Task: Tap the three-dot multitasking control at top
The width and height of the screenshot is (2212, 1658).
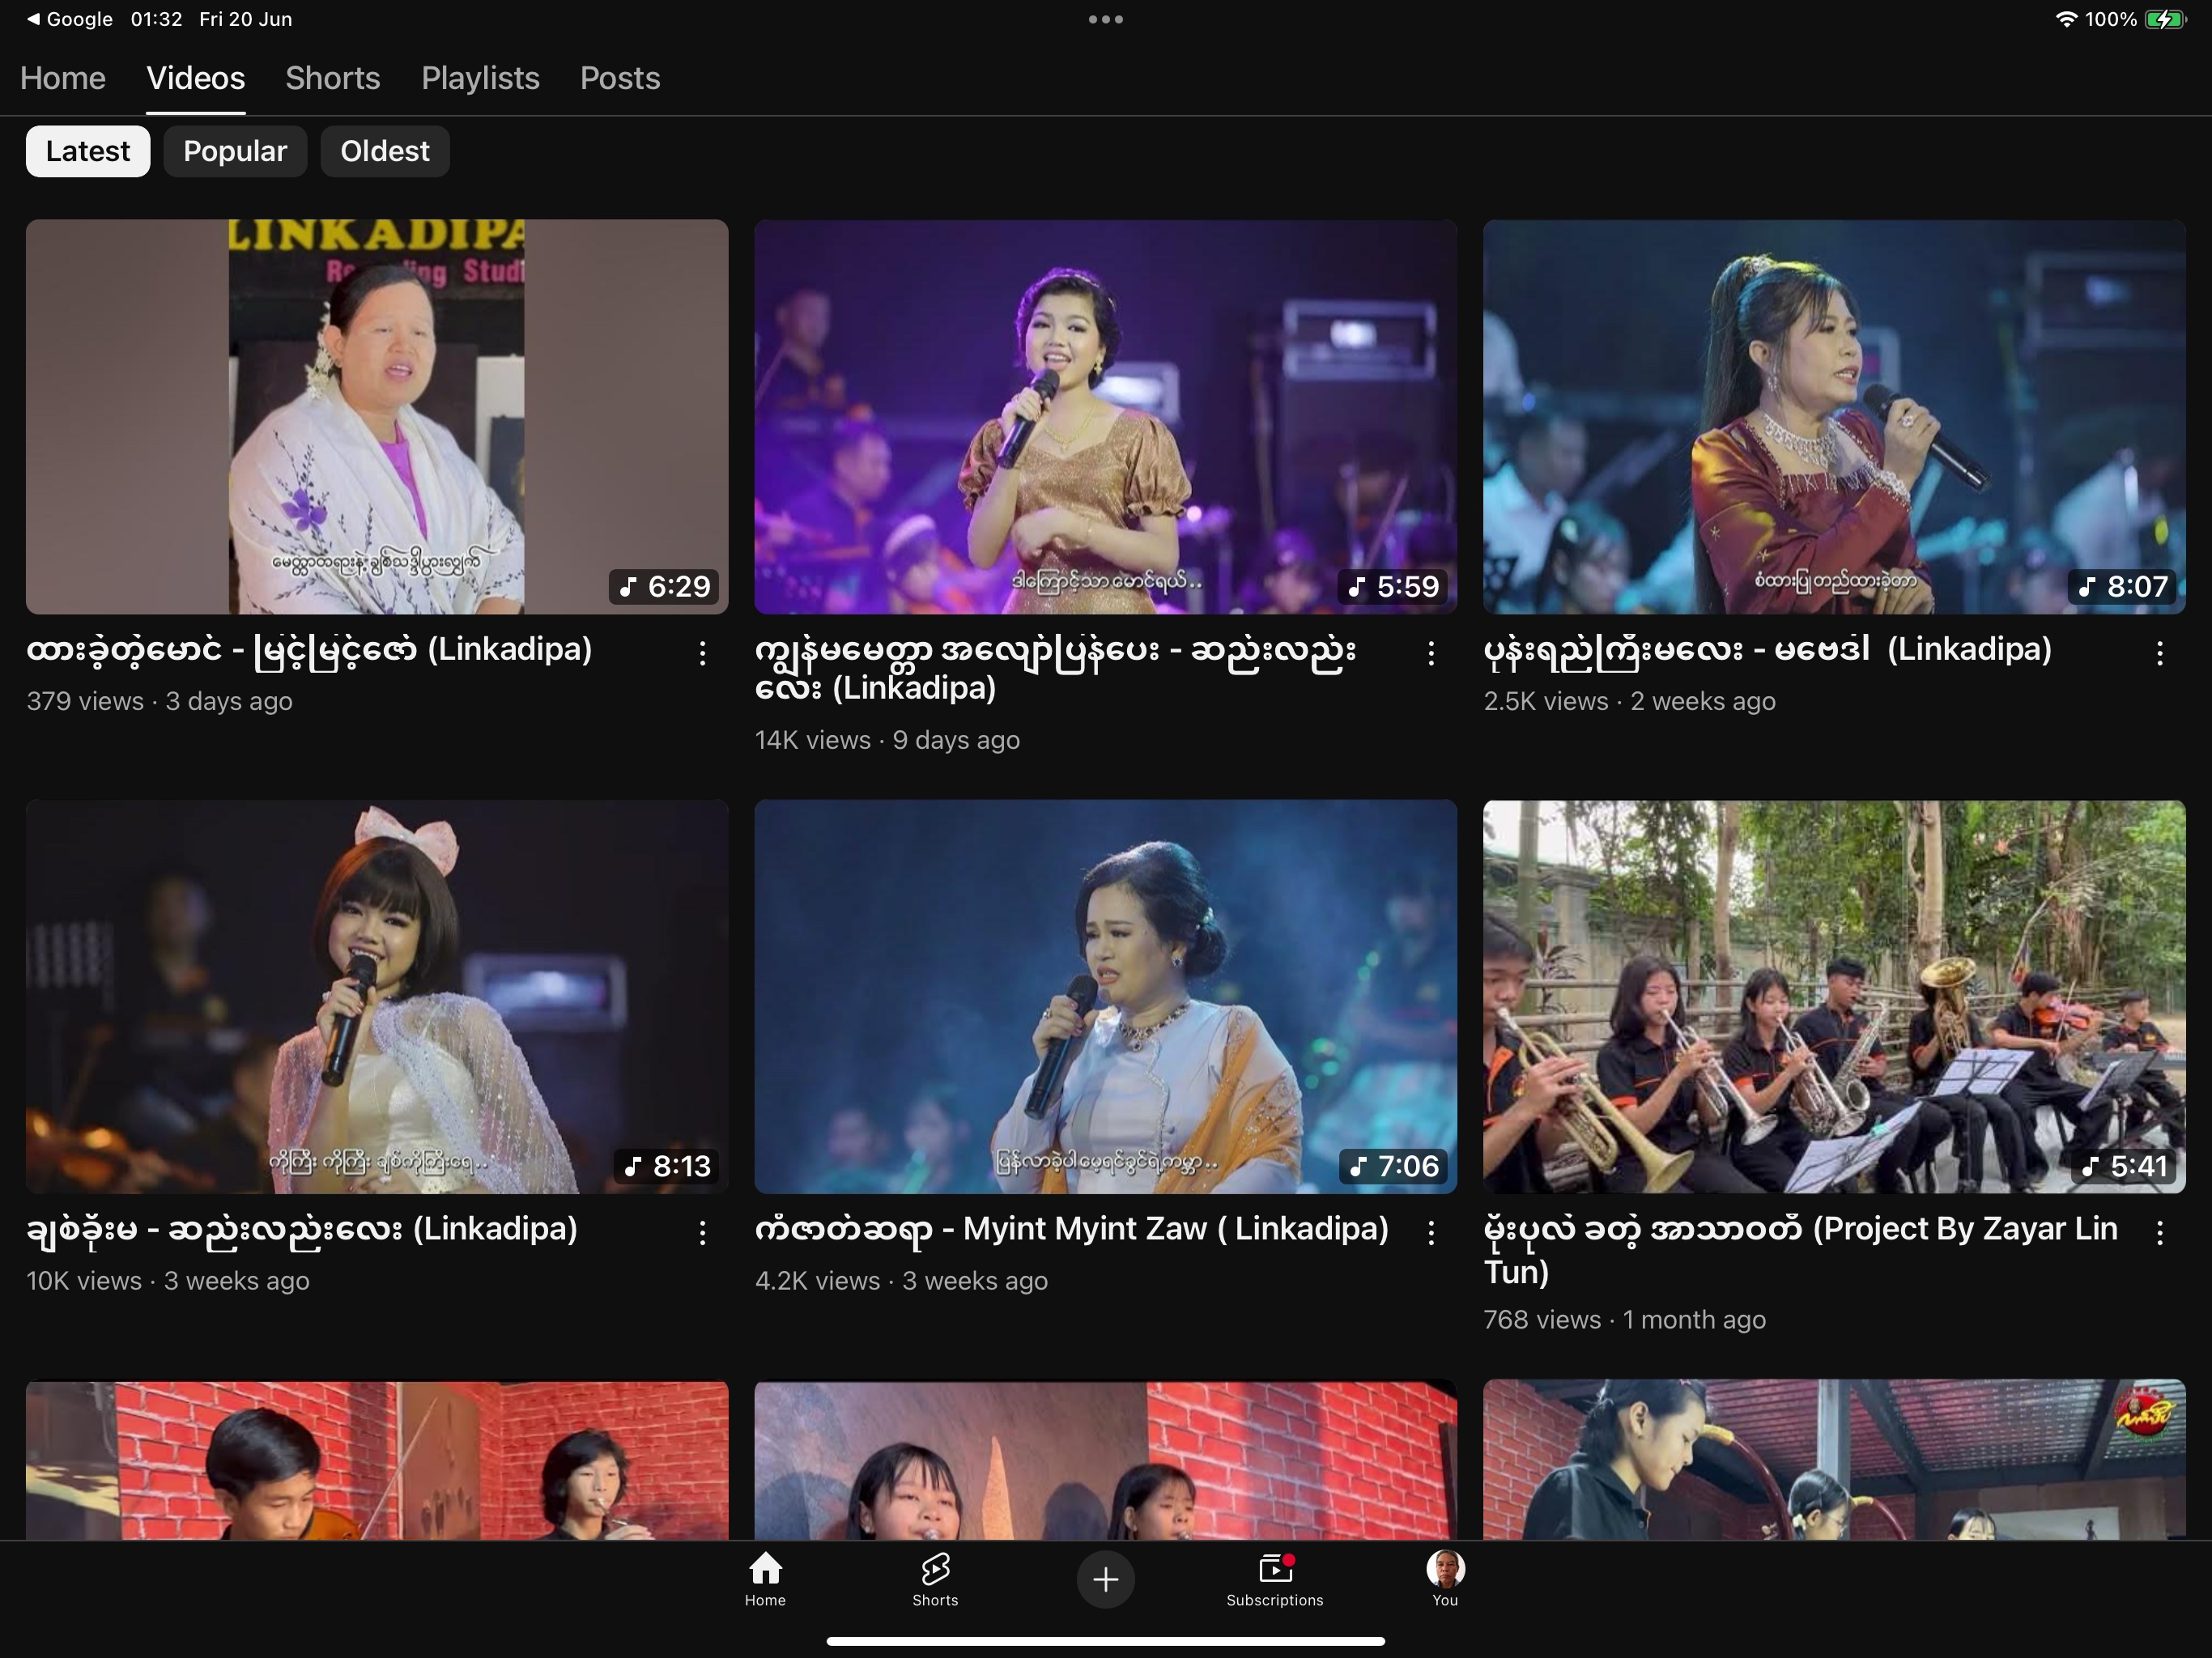Action: click(1105, 19)
